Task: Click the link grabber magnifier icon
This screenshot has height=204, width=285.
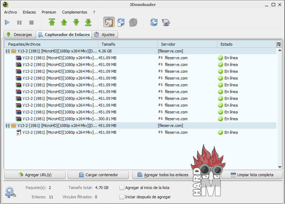Action: click(10, 193)
